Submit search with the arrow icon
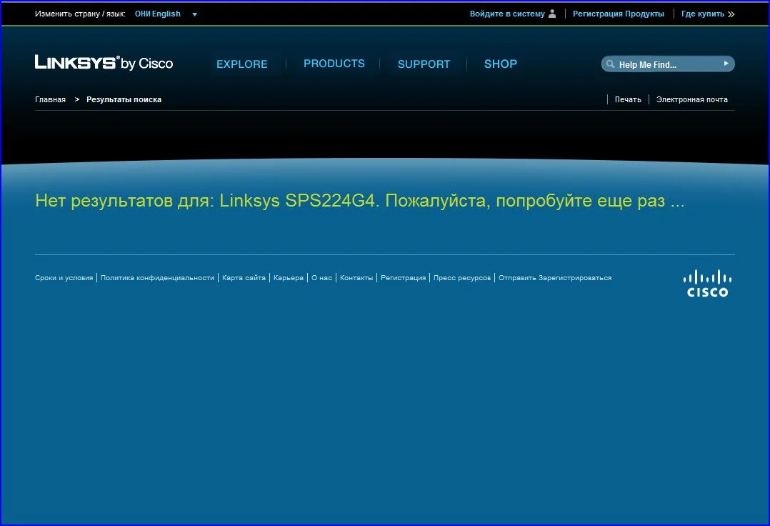This screenshot has width=770, height=526. 726,64
